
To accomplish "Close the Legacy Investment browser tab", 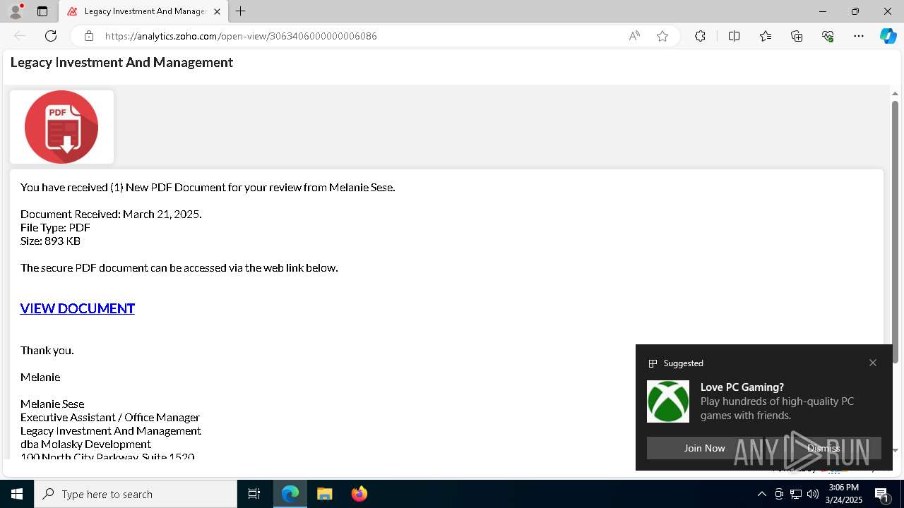I will [217, 11].
